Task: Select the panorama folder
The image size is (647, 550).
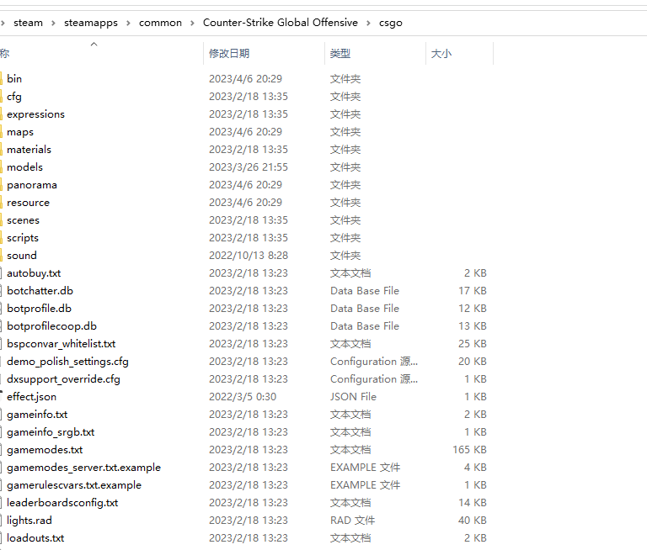Action: (x=32, y=185)
